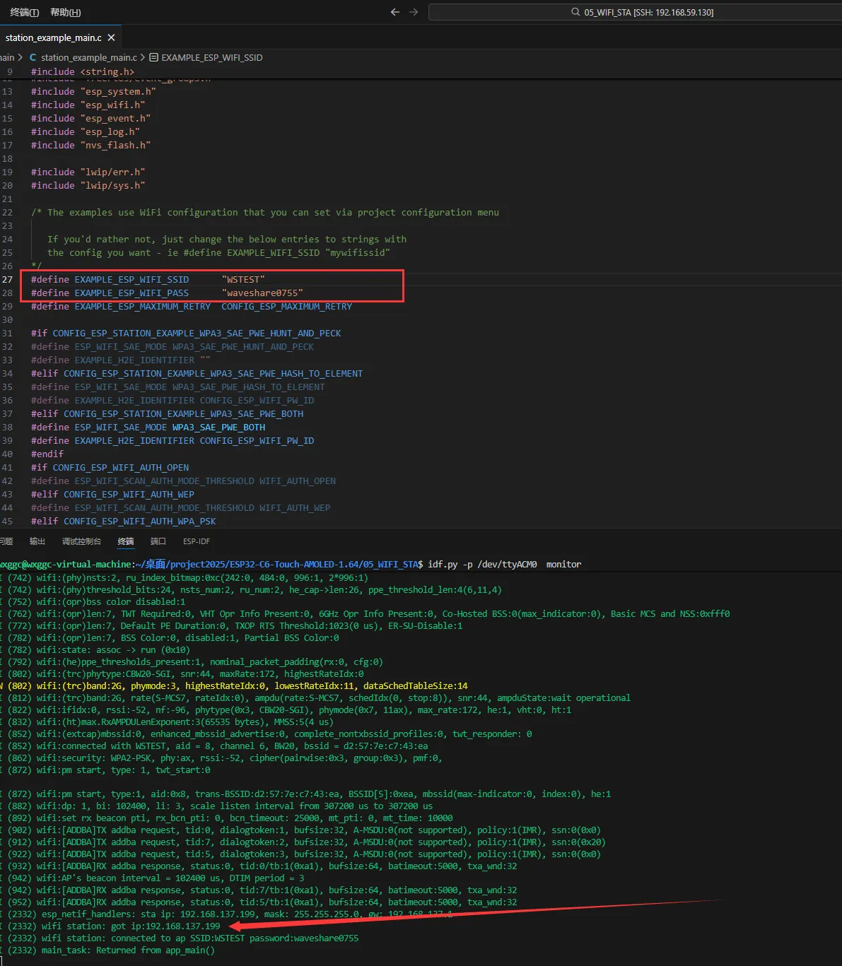Switch to the 输出 panel tab
The width and height of the screenshot is (842, 966).
point(37,541)
